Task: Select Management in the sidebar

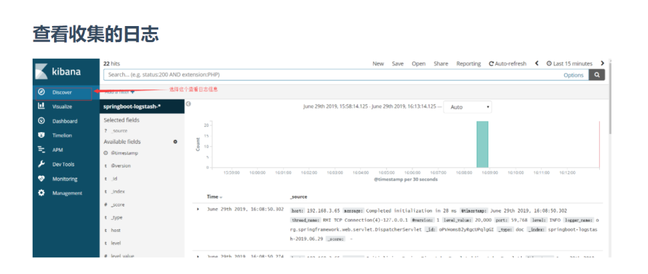Action: pos(67,193)
